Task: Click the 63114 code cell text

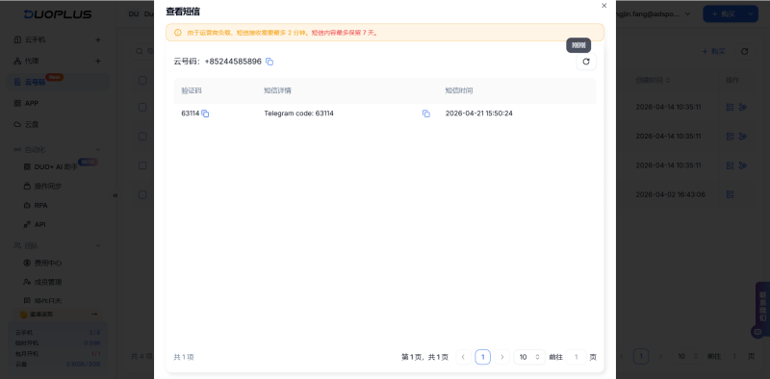Action: (190, 114)
